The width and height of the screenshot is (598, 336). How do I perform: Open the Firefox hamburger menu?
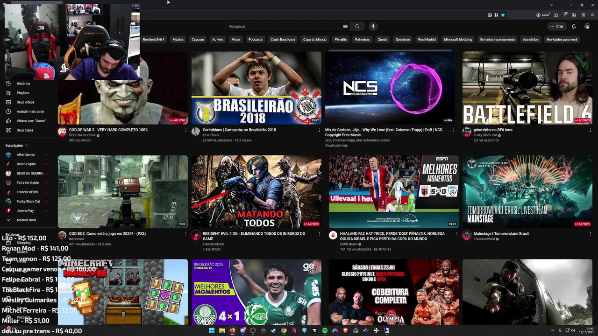(x=592, y=15)
